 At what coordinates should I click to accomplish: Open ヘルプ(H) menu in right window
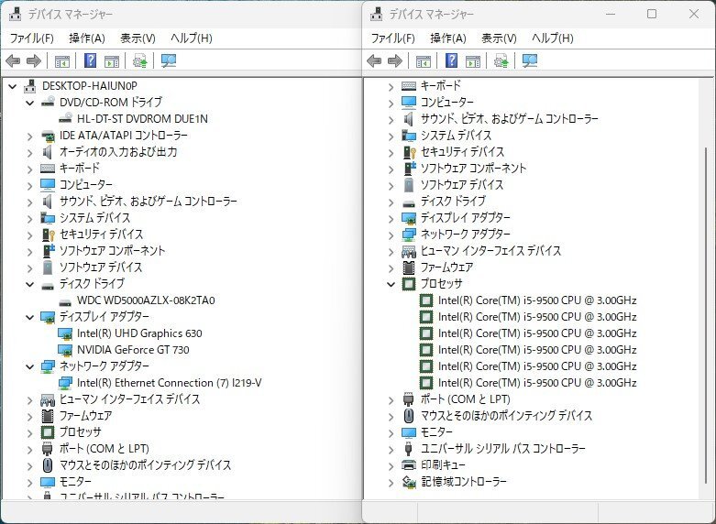(x=553, y=38)
